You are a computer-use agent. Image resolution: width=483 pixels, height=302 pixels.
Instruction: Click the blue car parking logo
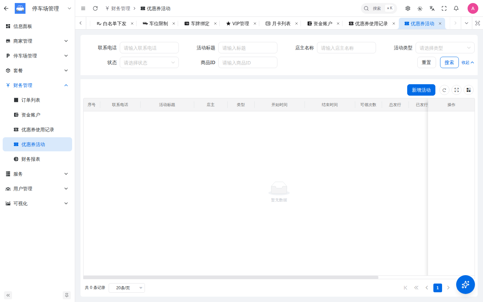(x=20, y=8)
